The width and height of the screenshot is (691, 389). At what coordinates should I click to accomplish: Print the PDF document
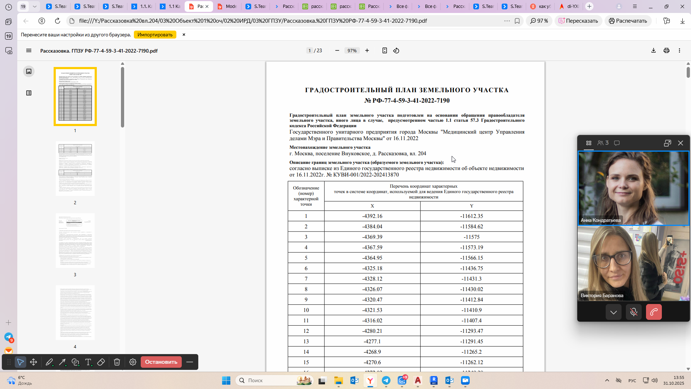pos(667,51)
